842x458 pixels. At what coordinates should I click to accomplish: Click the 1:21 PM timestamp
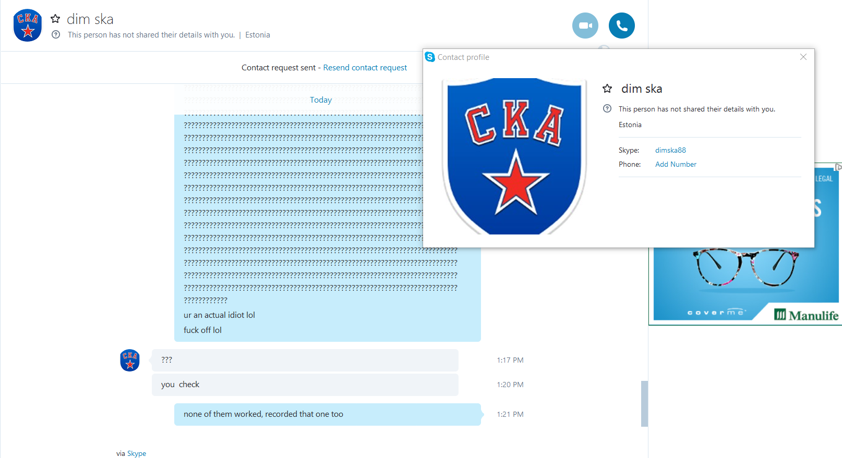[510, 414]
